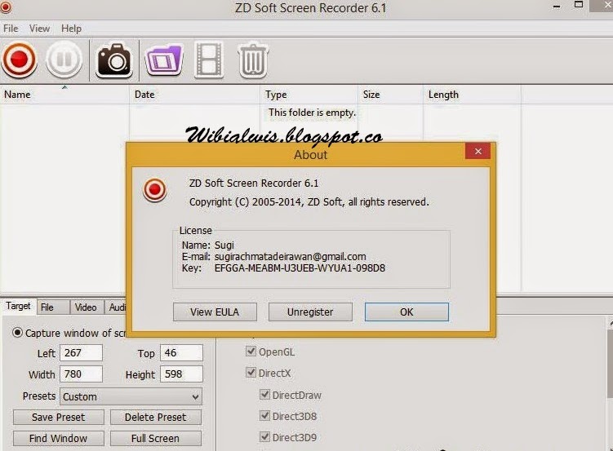Sort by Name column header
The image size is (613, 451).
[64, 95]
